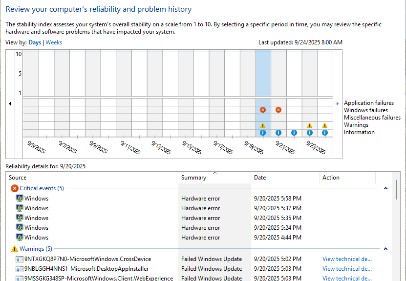Click Windows failure icon on 9/21/2025 column
The image size is (406, 281).
pos(278,110)
